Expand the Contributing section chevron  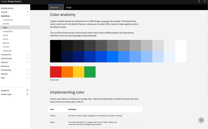27,70
